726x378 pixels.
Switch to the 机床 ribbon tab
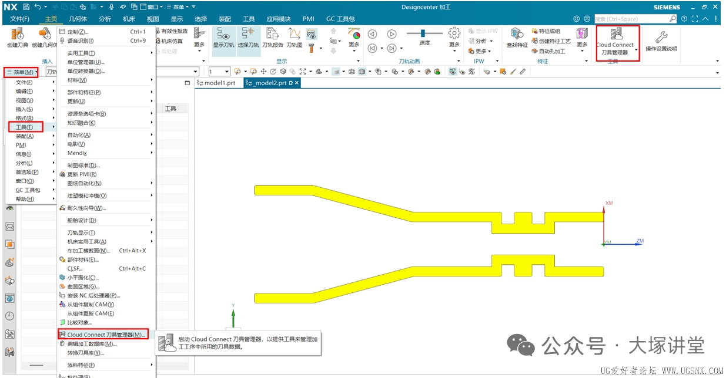(x=129, y=19)
